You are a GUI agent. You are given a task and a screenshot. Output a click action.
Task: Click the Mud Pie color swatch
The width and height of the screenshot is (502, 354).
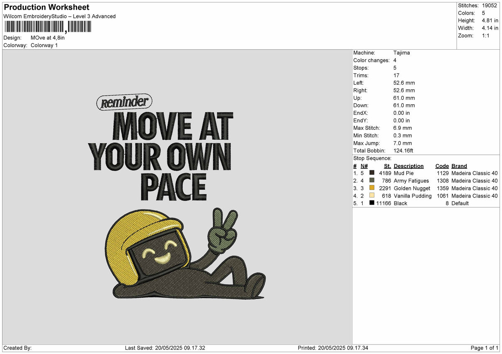click(371, 172)
